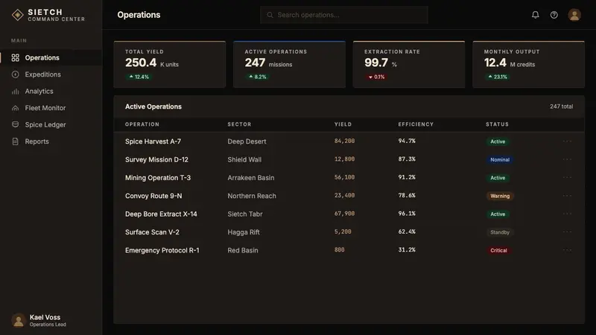The image size is (596, 335).
Task: Open more options for Deep Bore Extract X-14
Action: 567,214
